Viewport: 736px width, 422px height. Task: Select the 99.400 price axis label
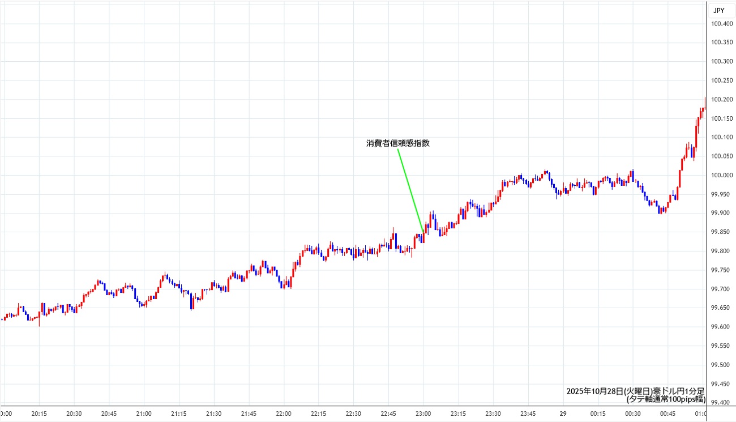[x=721, y=403]
